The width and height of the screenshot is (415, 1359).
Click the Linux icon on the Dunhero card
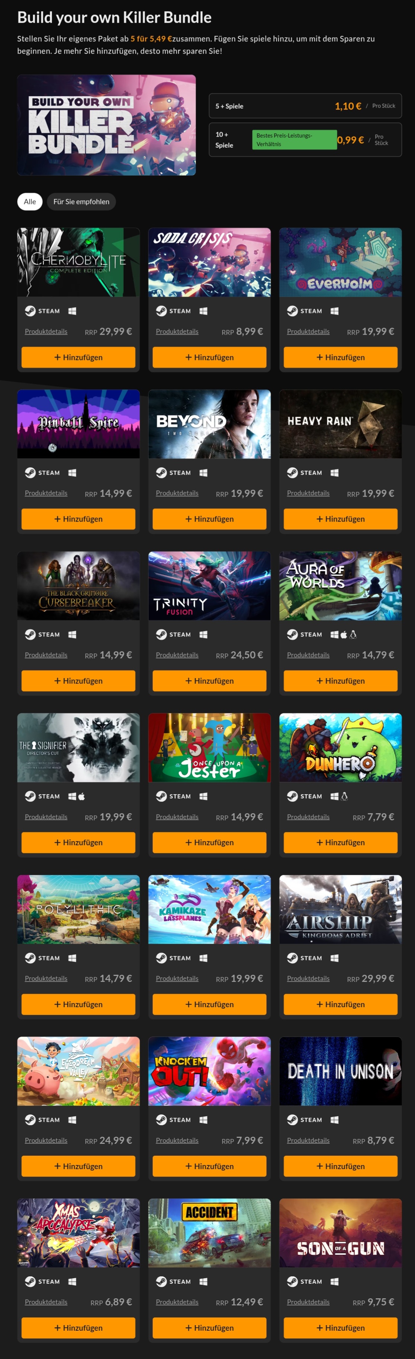(344, 796)
